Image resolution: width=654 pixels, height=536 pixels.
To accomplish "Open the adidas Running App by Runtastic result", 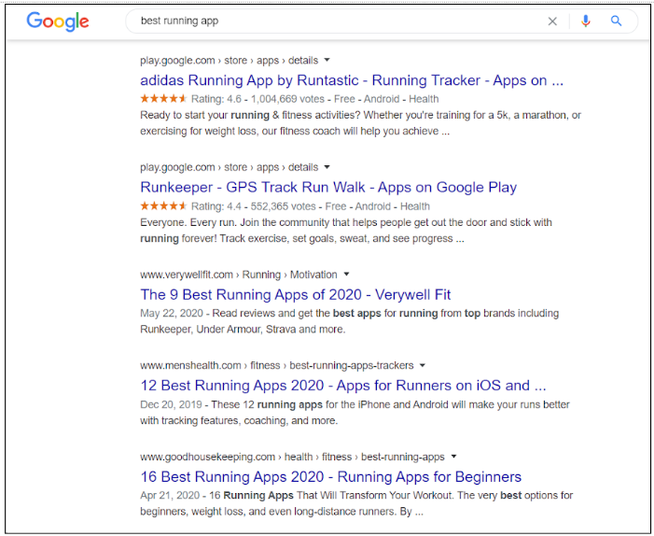I will click(352, 80).
